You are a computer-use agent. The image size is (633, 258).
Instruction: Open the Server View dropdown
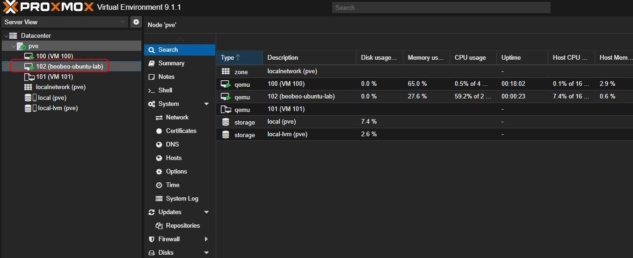(x=65, y=22)
